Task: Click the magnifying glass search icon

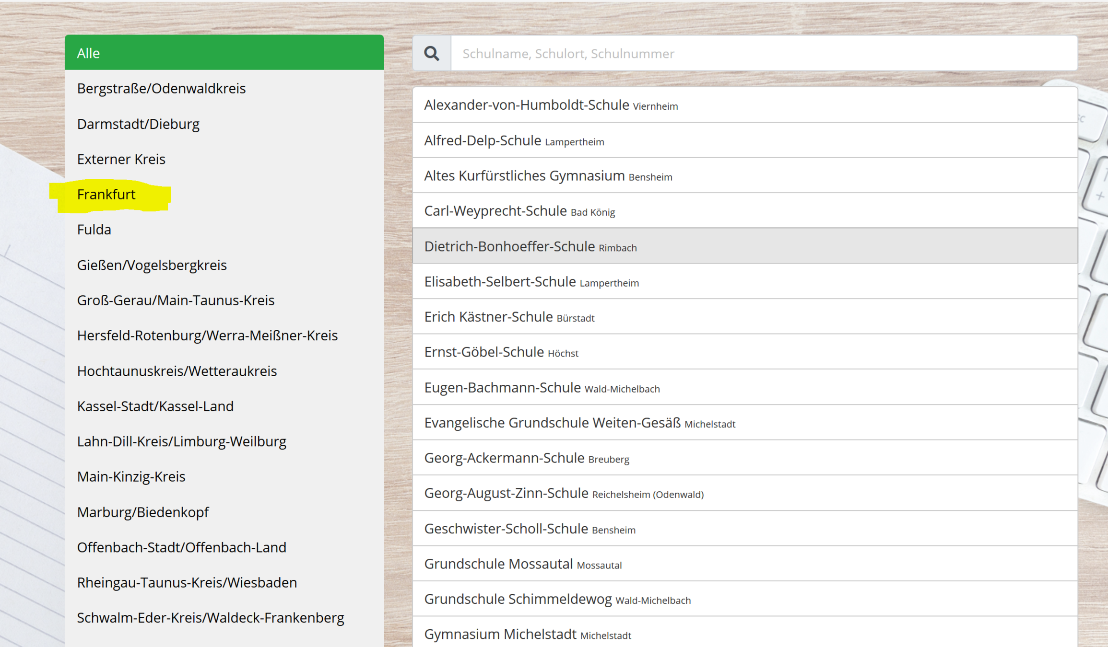Action: (431, 53)
